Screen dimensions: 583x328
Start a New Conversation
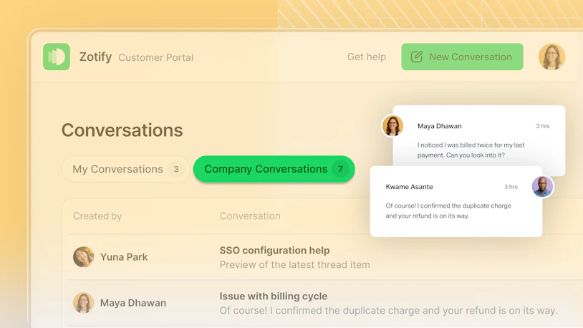(x=462, y=57)
